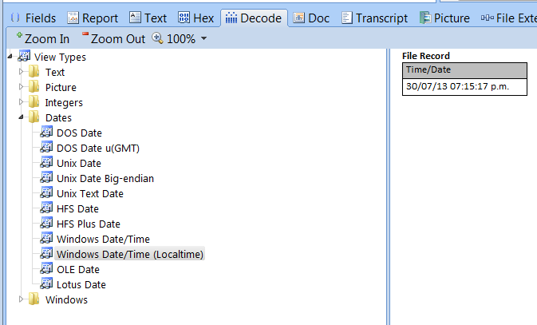Open the zoom percentage dropdown arrow
This screenshot has height=325, width=537.
point(203,38)
